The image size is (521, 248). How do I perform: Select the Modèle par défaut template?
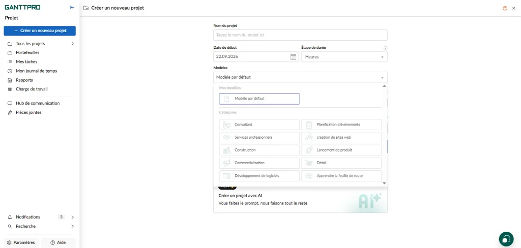coord(259,99)
